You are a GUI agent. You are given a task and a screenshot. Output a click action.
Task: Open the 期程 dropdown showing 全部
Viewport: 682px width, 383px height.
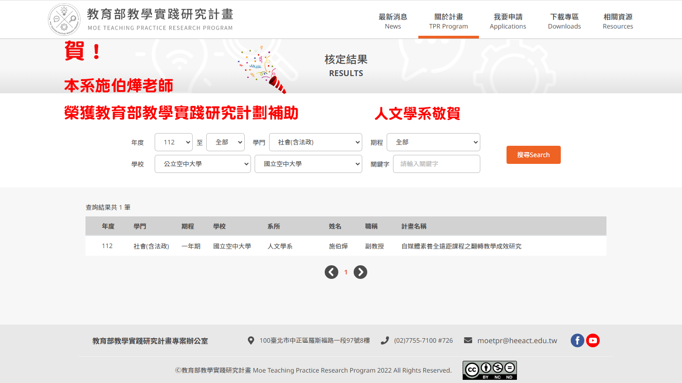tap(433, 142)
